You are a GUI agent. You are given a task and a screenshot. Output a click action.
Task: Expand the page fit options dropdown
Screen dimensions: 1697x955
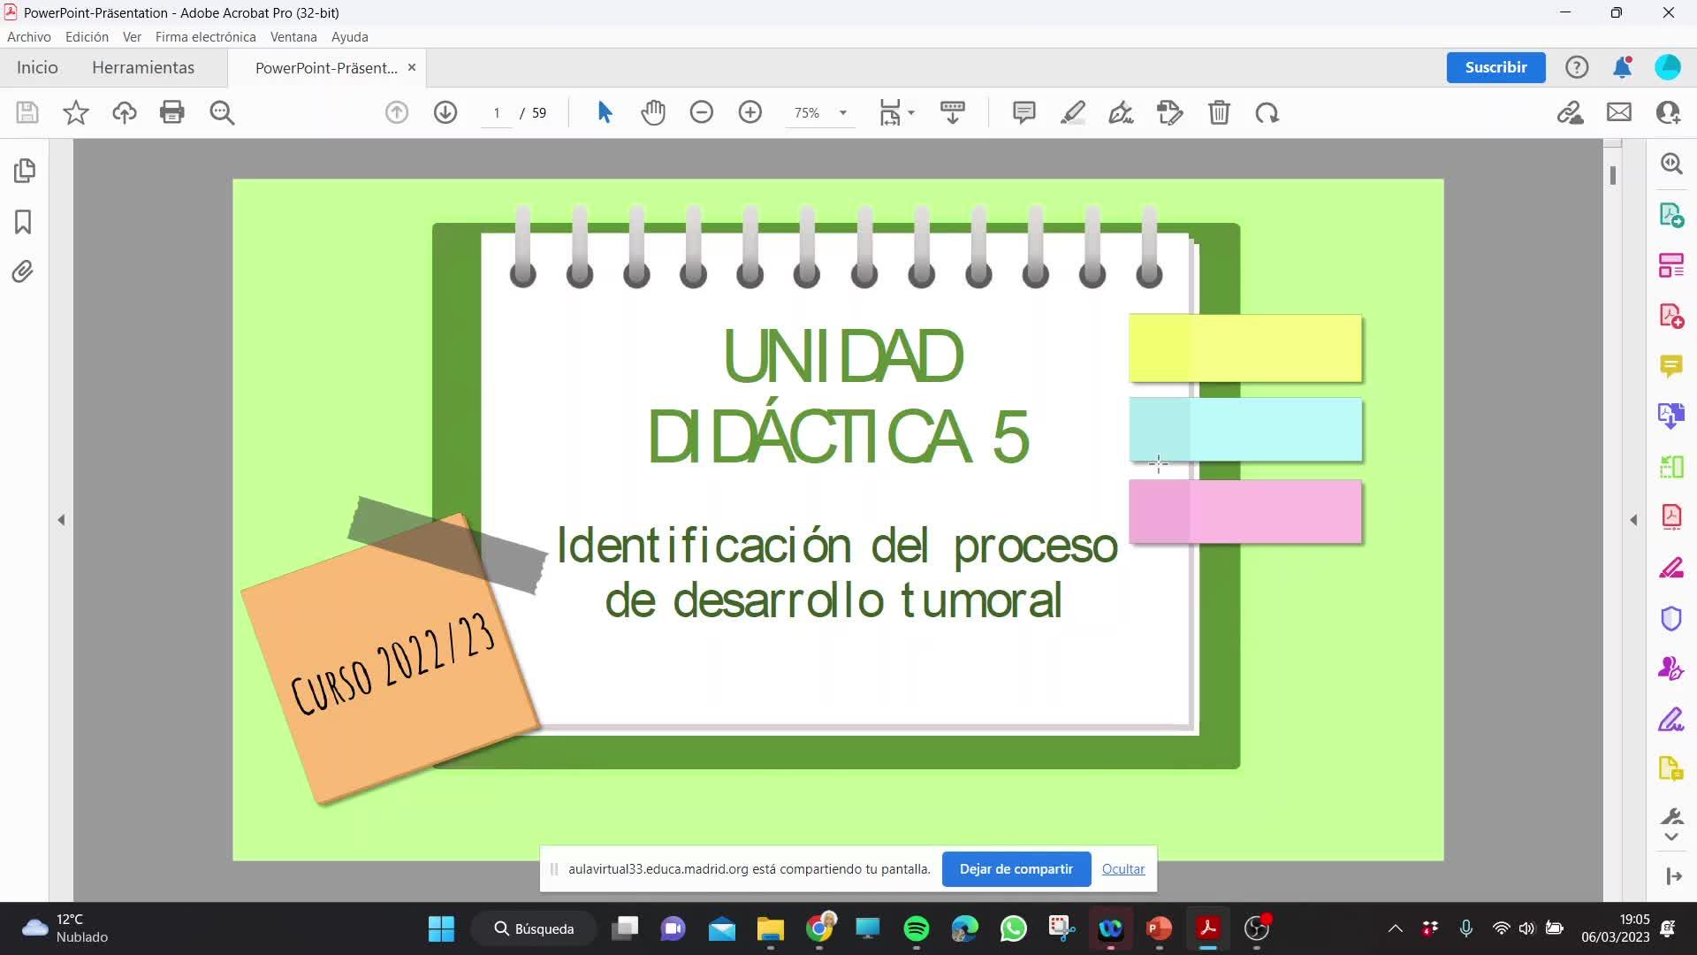[910, 113]
